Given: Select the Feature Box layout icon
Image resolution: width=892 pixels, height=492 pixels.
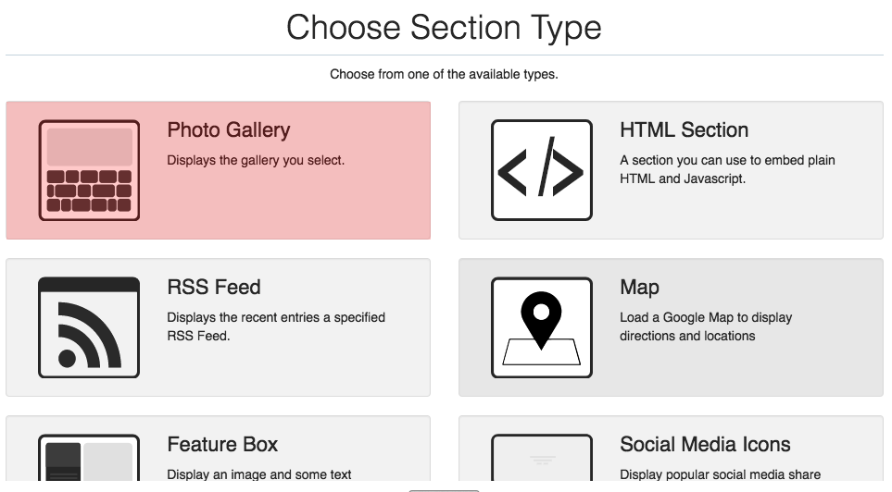Looking at the screenshot, I should [89, 459].
